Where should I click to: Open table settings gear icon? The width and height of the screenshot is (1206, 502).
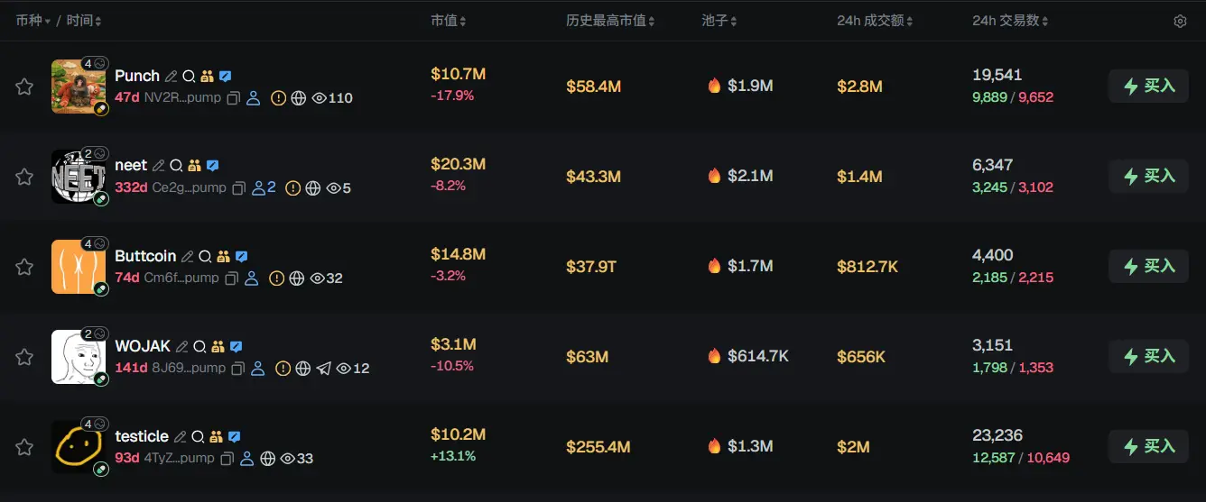pyautogui.click(x=1180, y=22)
